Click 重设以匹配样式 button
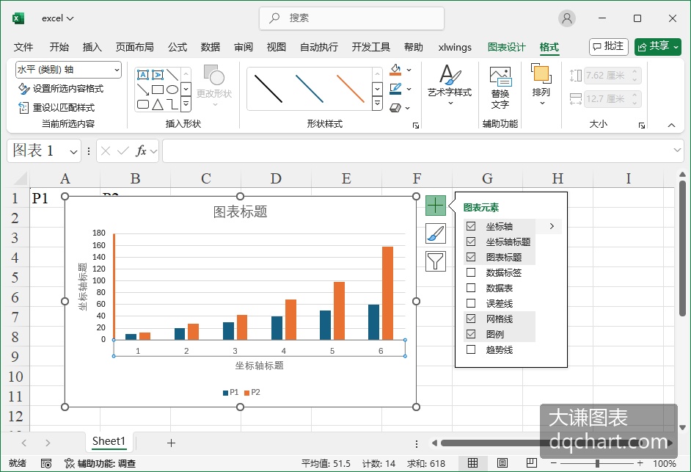 coord(56,108)
